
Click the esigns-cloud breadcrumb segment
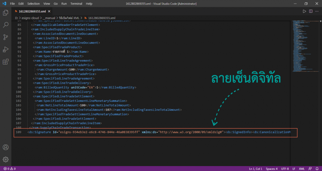(30, 18)
